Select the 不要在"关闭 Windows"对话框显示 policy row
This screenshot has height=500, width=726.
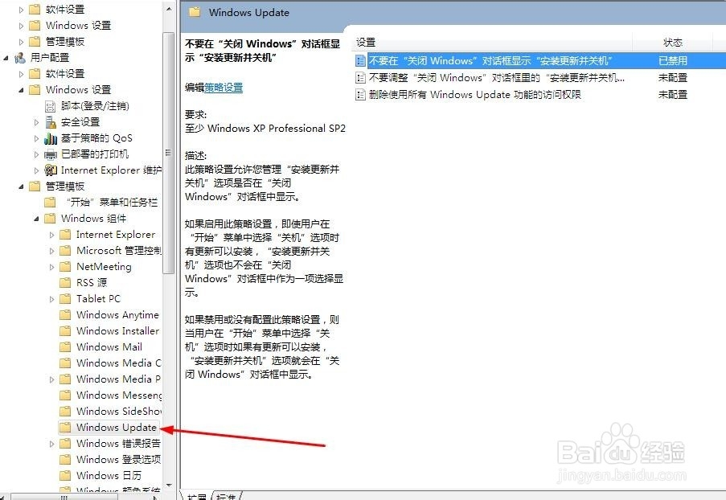[539, 60]
